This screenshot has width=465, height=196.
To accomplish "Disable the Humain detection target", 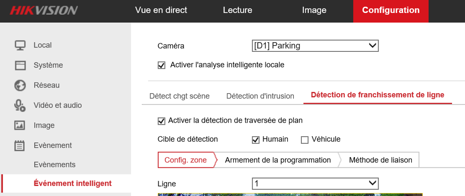I will coord(255,140).
